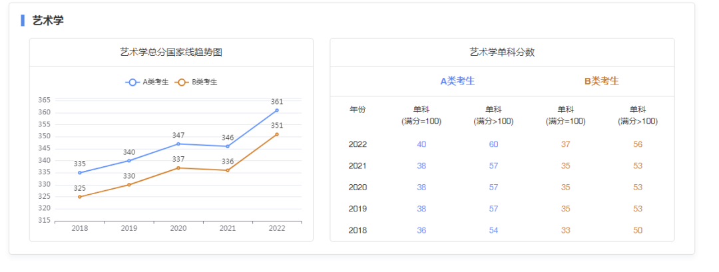Viewport: 719px width, 272px height.
Task: Pick the 2019 blue data point 340
Action: (x=129, y=160)
